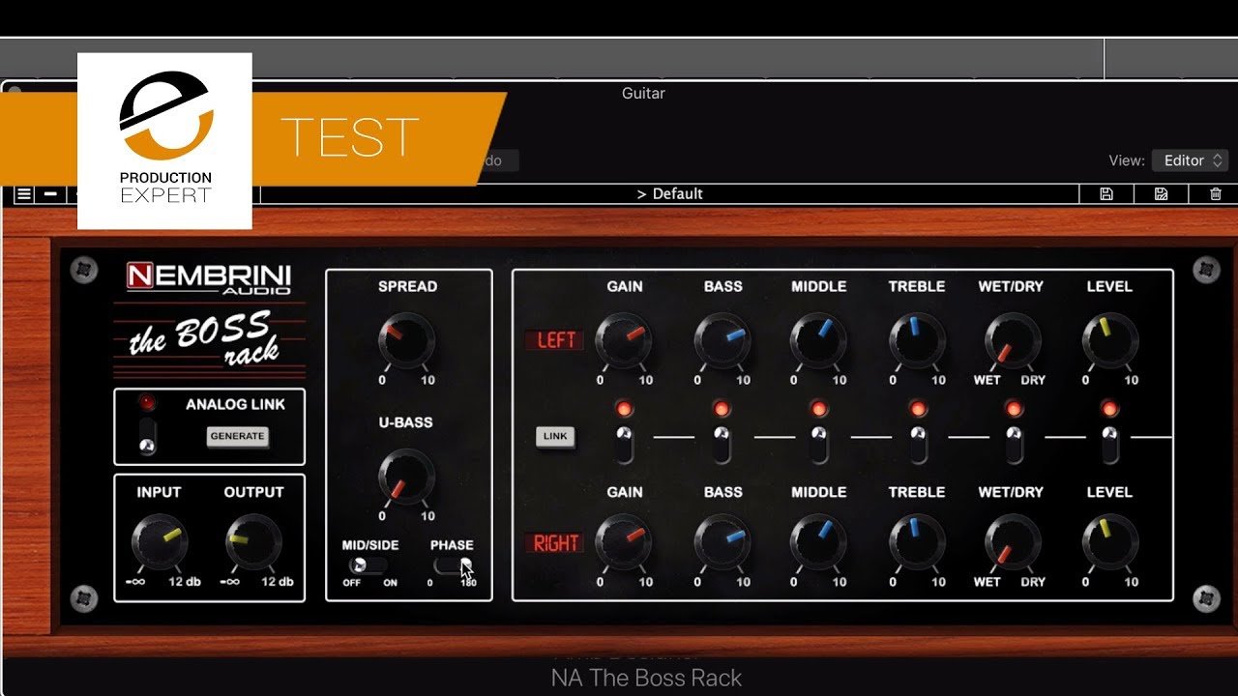Click the minus icon in preset bar
This screenshot has height=696, width=1238.
click(50, 194)
